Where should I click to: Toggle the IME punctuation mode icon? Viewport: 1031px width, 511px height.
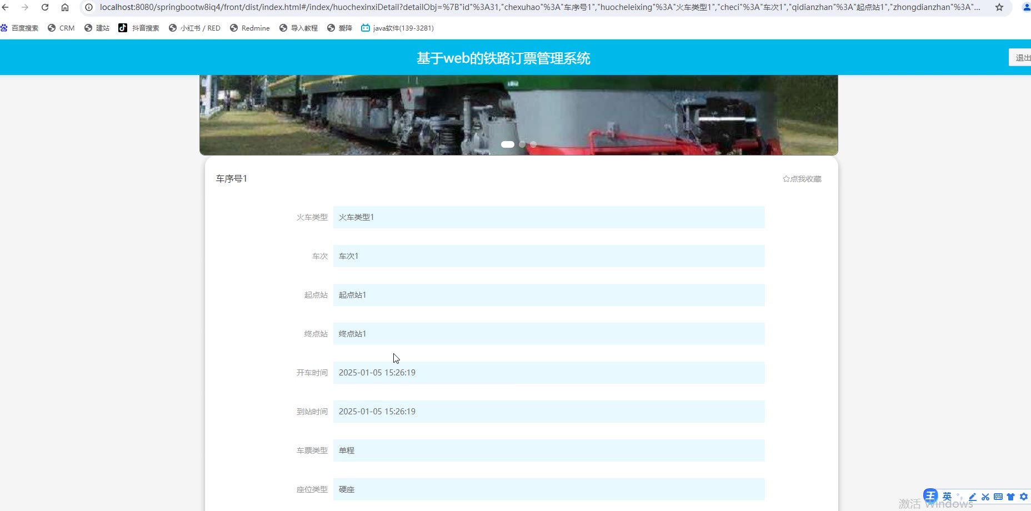(x=960, y=497)
